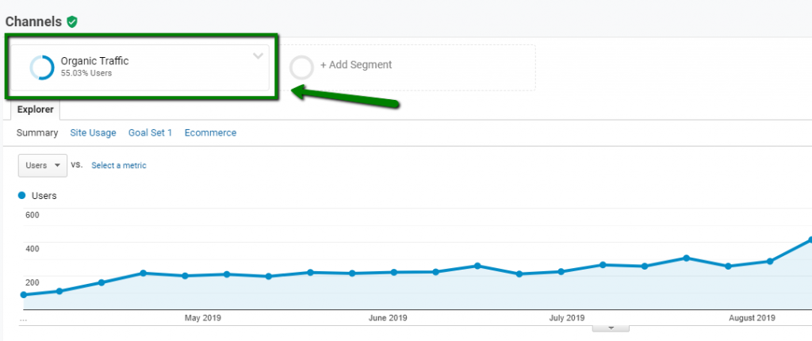The height and width of the screenshot is (341, 812).
Task: Go to the Ecommerce view
Action: [x=210, y=132]
